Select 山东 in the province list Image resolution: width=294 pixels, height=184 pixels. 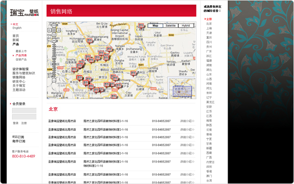pos(209,74)
